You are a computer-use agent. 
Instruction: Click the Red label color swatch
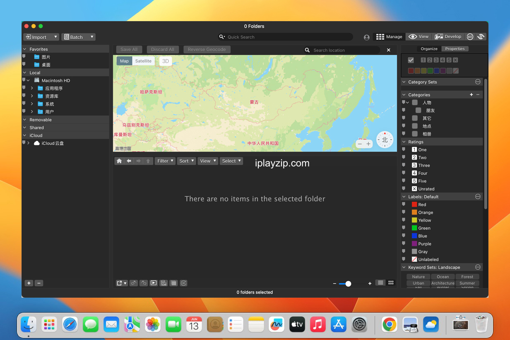[414, 205]
